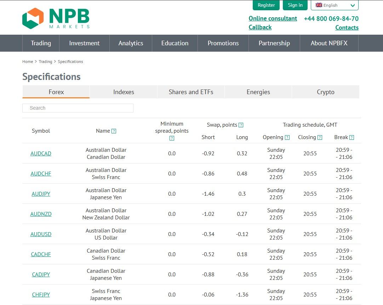Click the Australian Dollar New Zealand Dollar name
This screenshot has height=305, width=383.
click(x=106, y=214)
